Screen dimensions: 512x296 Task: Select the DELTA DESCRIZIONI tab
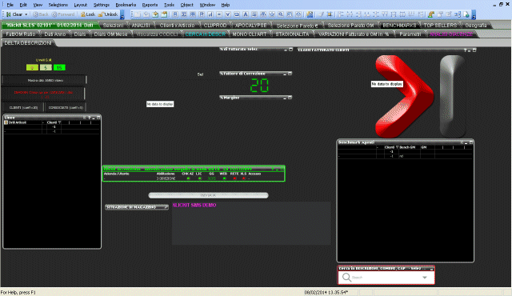[28, 42]
